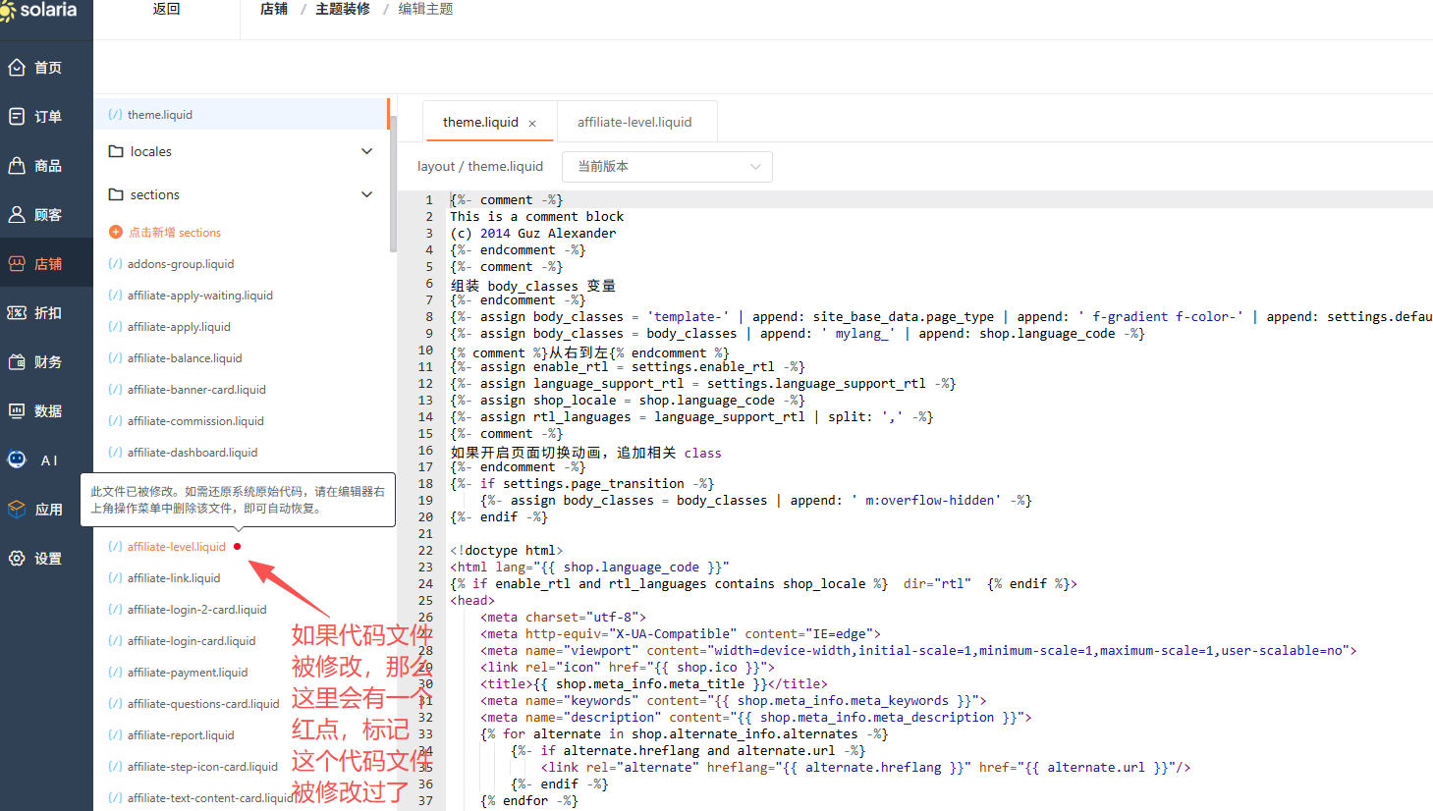Click the 返回 back button
The width and height of the screenshot is (1433, 811).
[166, 10]
